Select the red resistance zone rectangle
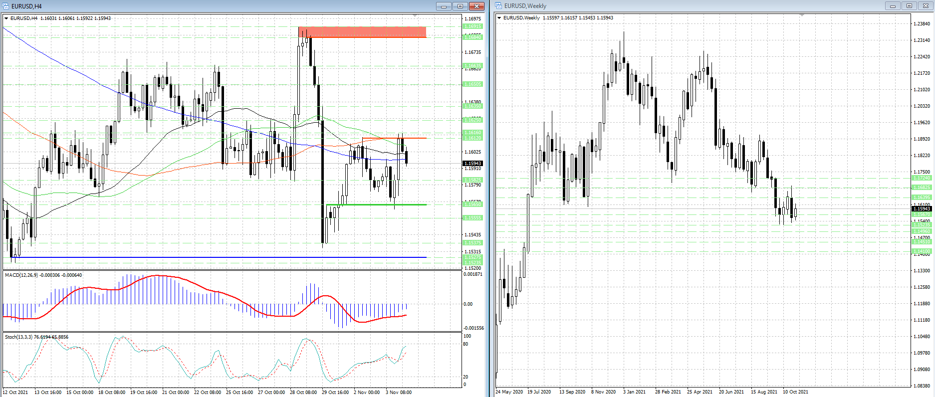 [362, 32]
